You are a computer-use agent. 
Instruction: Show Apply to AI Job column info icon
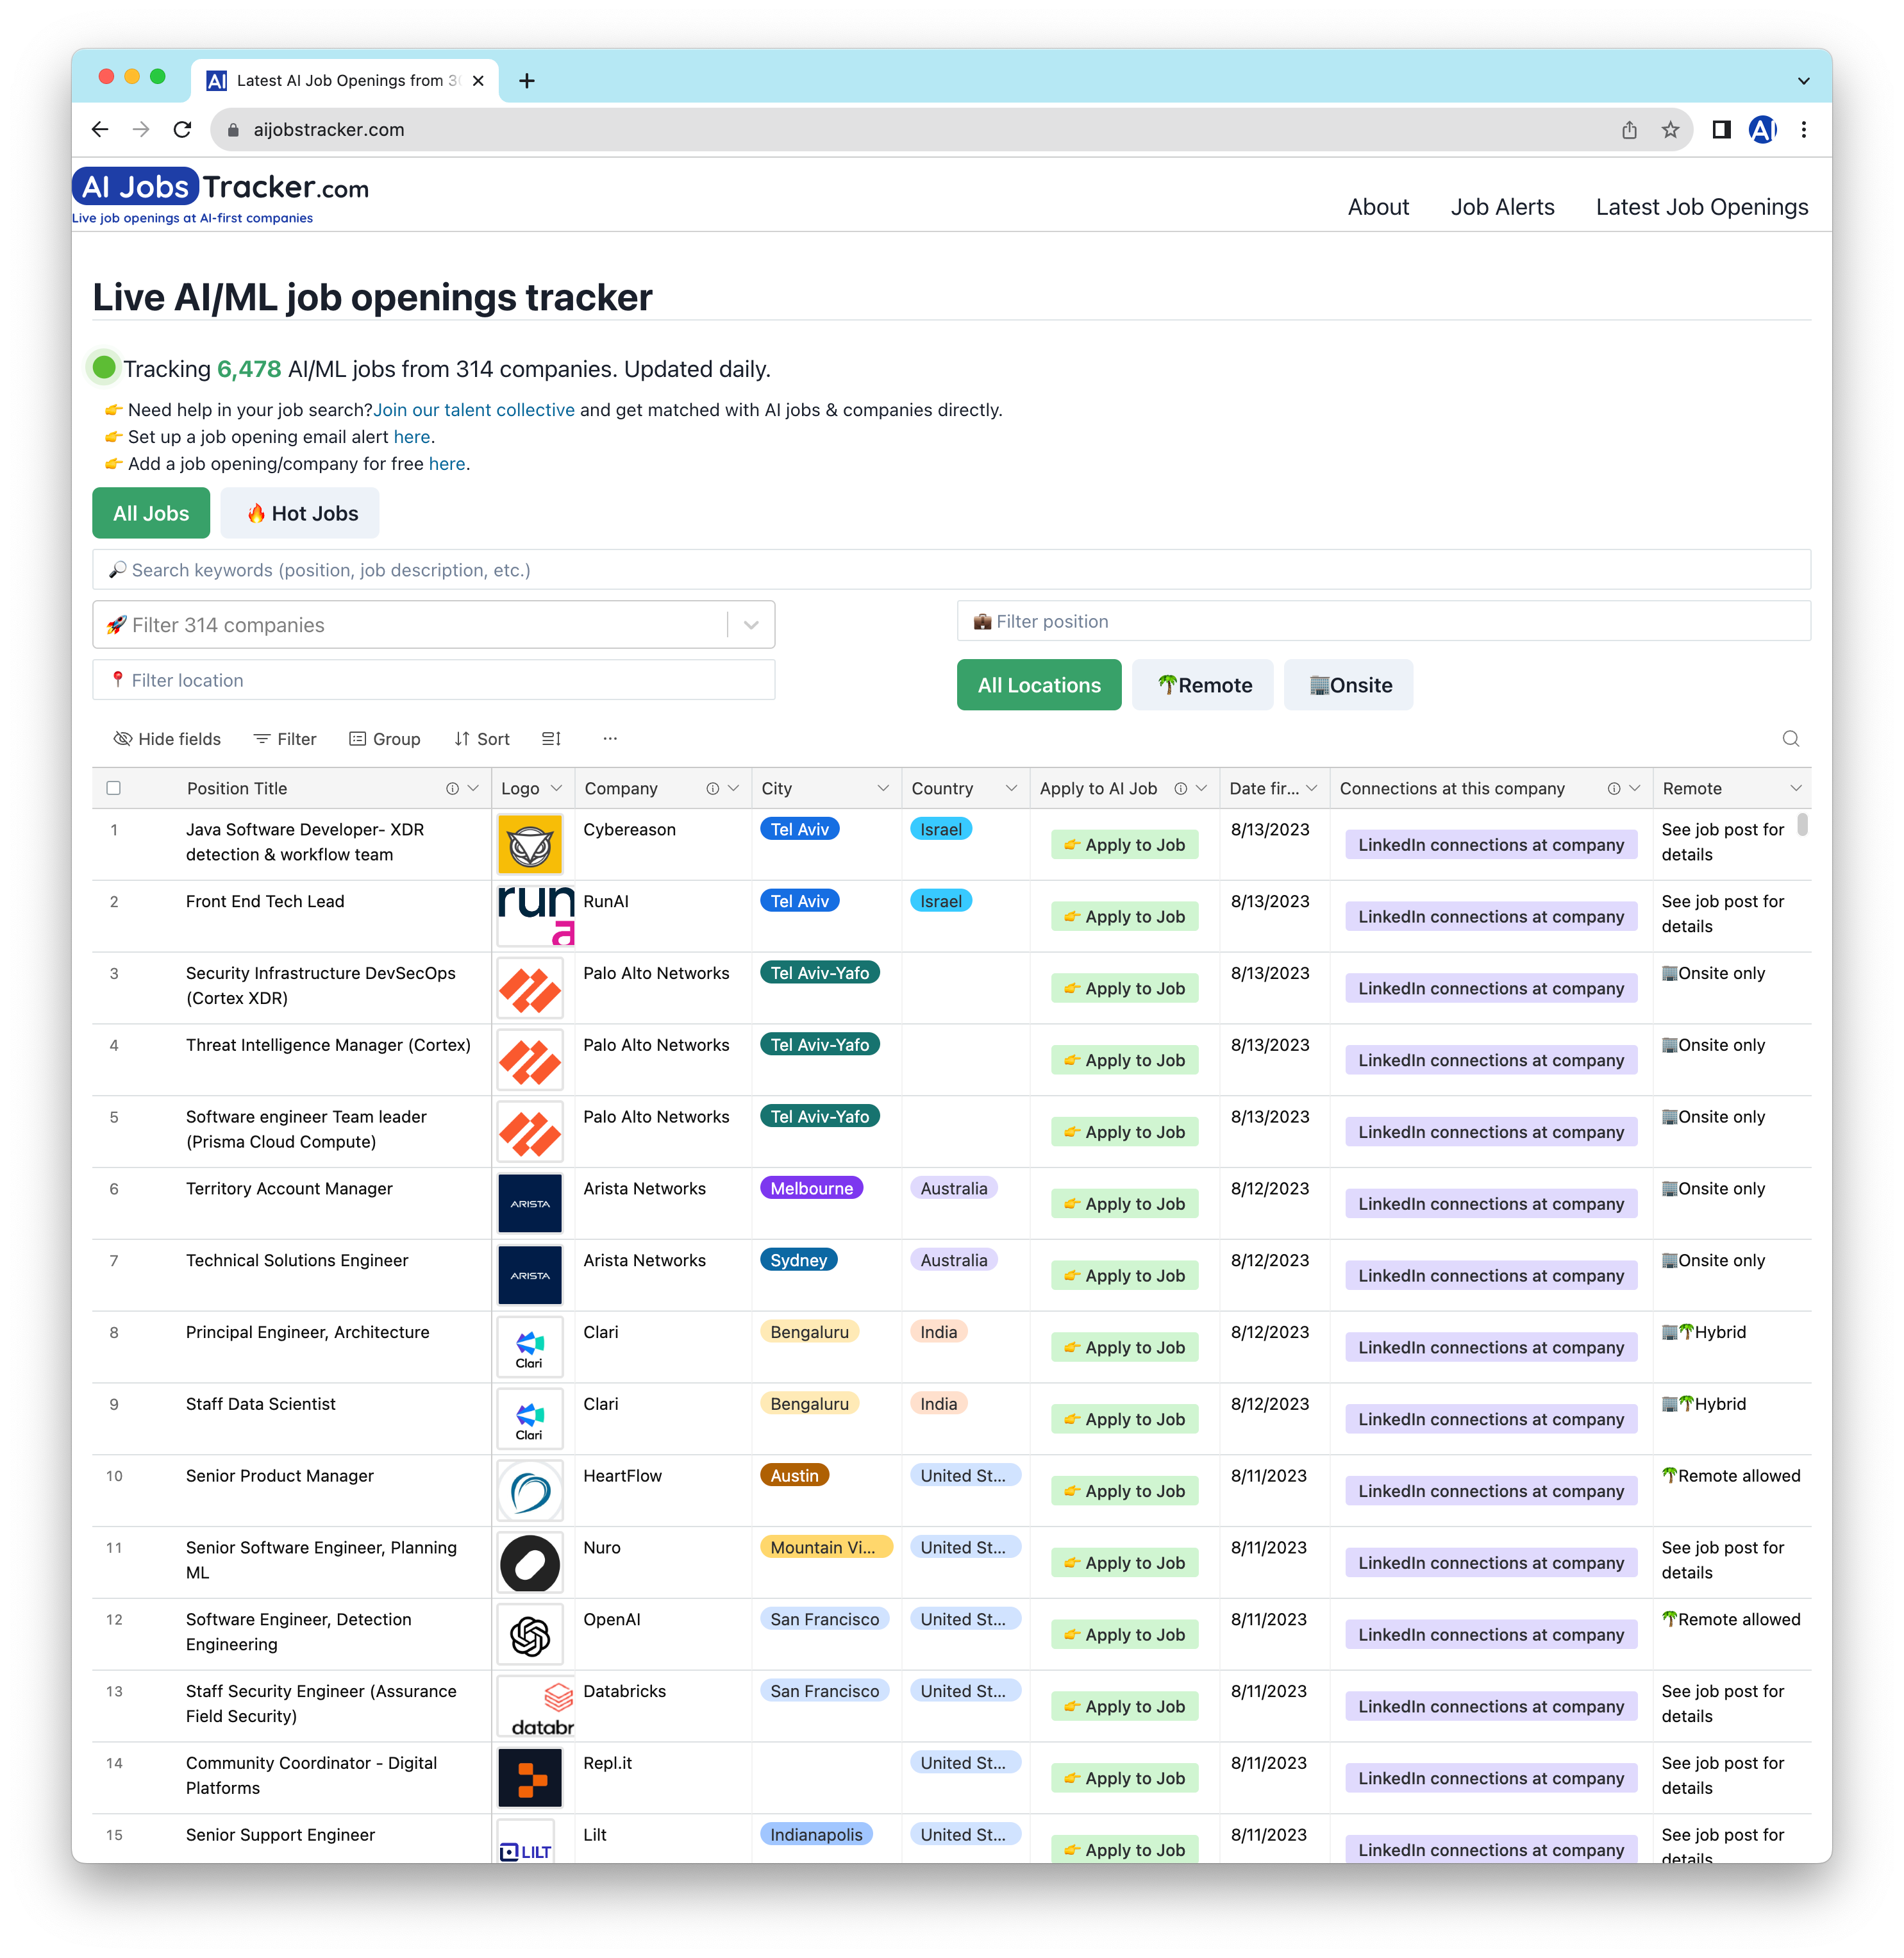1180,788
